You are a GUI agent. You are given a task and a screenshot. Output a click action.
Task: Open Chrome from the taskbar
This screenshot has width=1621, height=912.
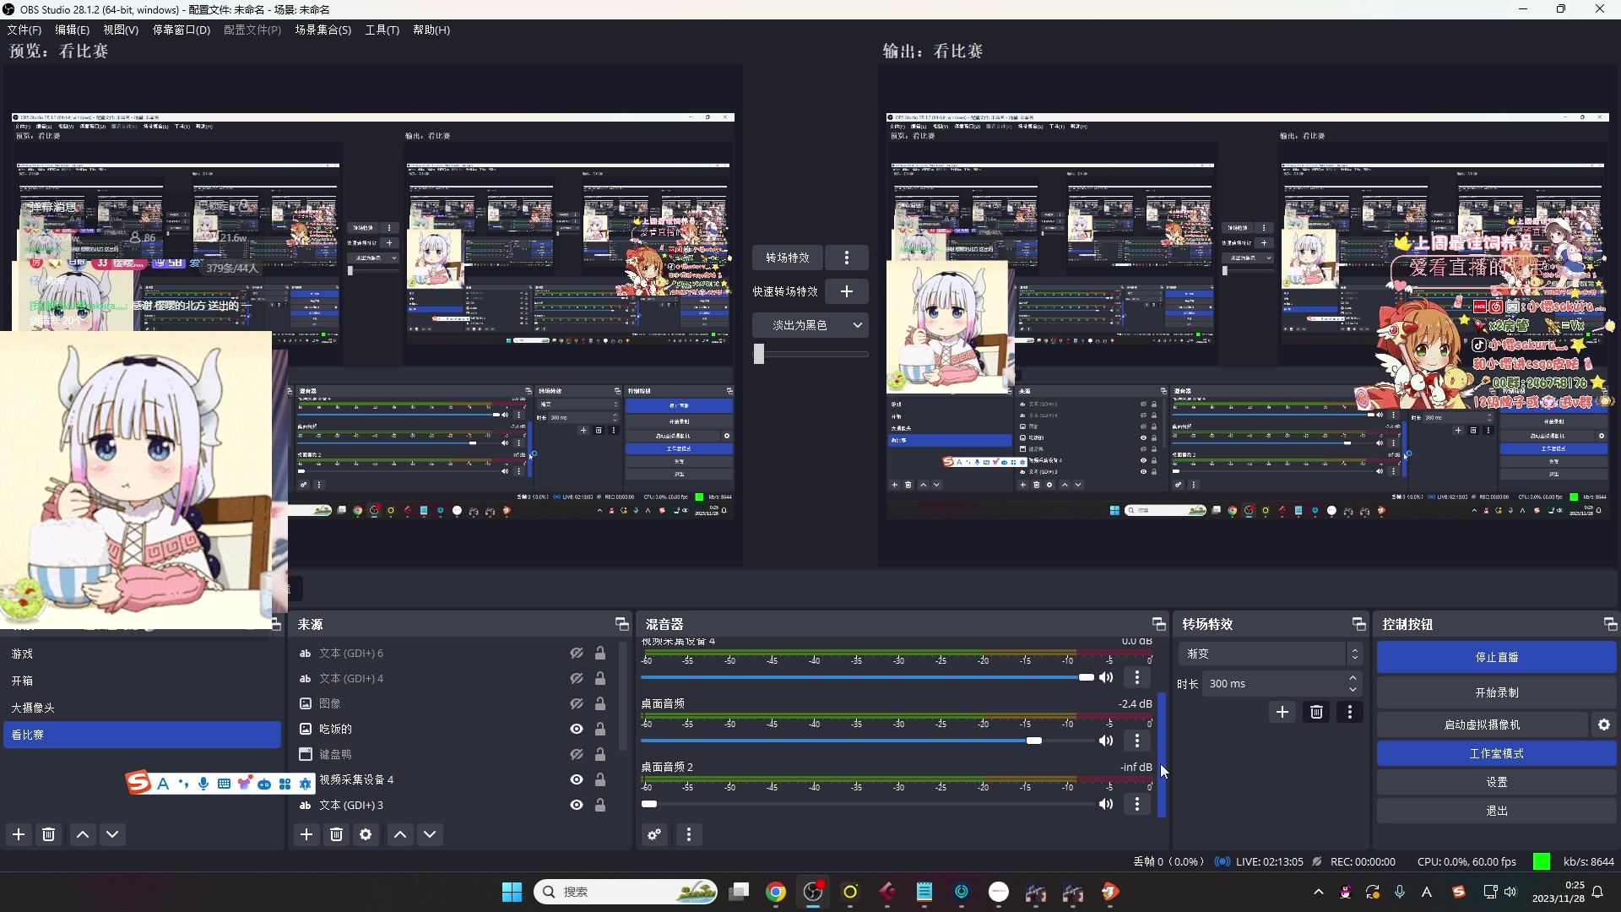(x=776, y=892)
